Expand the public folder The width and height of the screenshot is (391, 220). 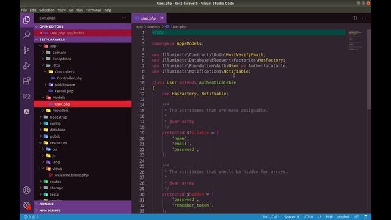pos(41,136)
